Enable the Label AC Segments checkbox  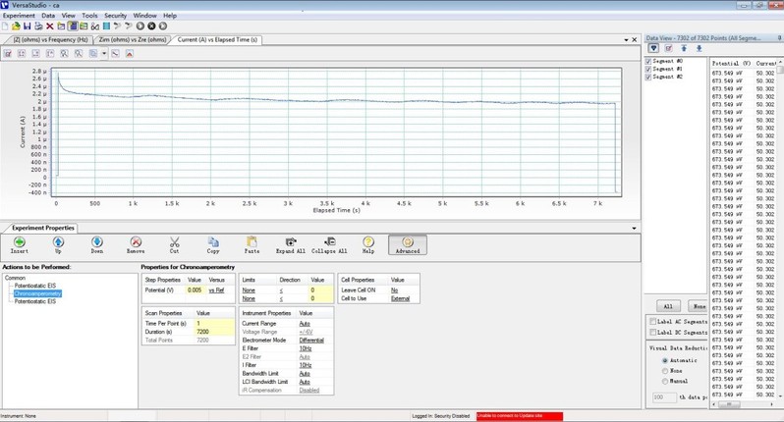(x=653, y=321)
